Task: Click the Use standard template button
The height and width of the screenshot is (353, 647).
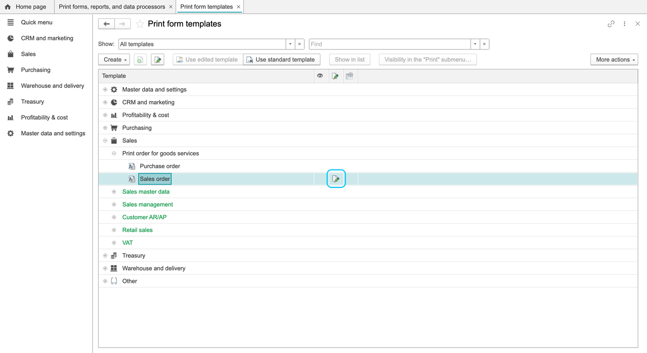Action: click(282, 60)
